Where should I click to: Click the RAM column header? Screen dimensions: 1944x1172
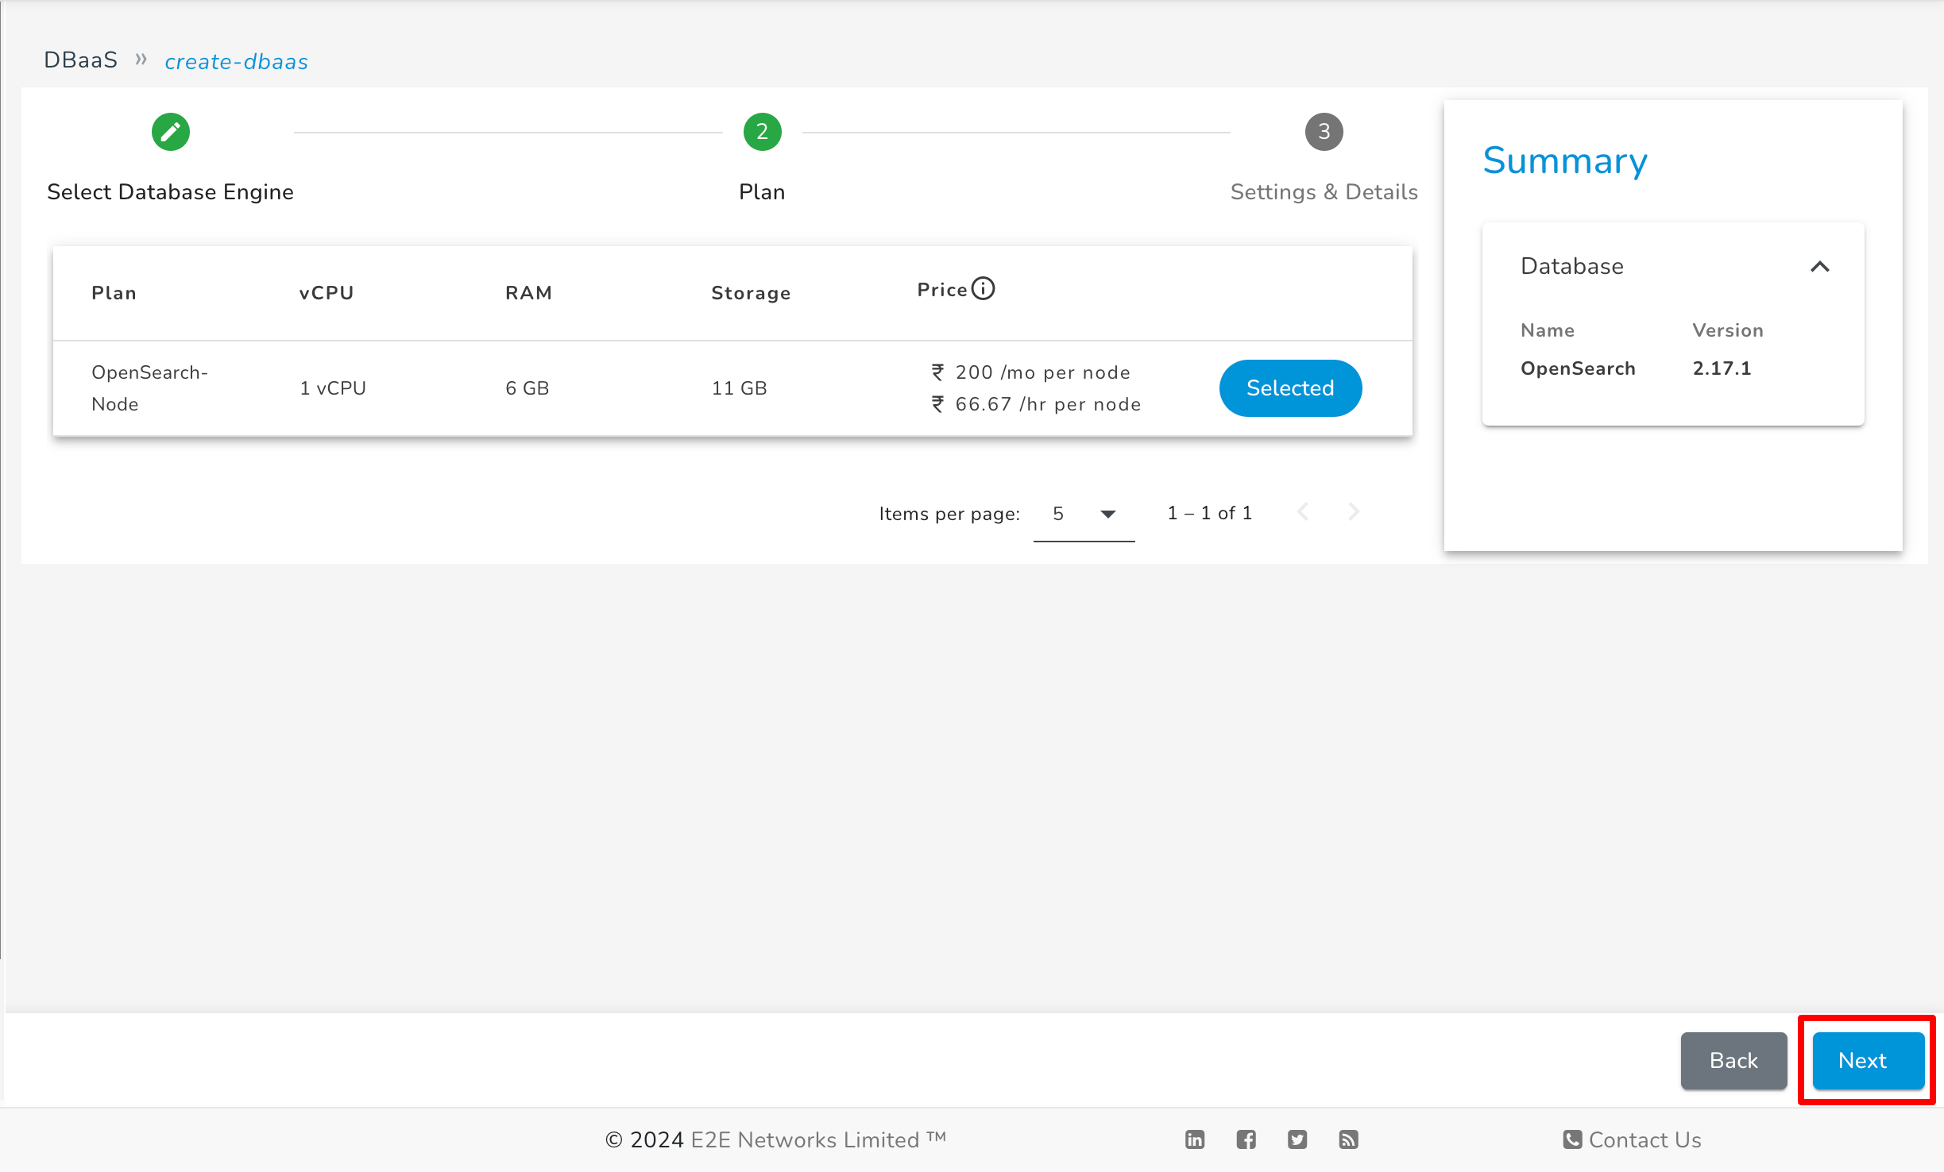528,293
